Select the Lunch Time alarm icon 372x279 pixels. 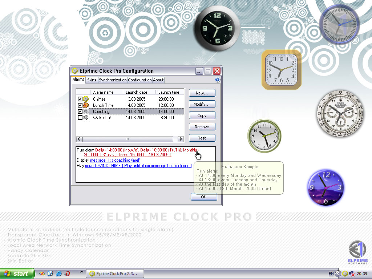85,105
